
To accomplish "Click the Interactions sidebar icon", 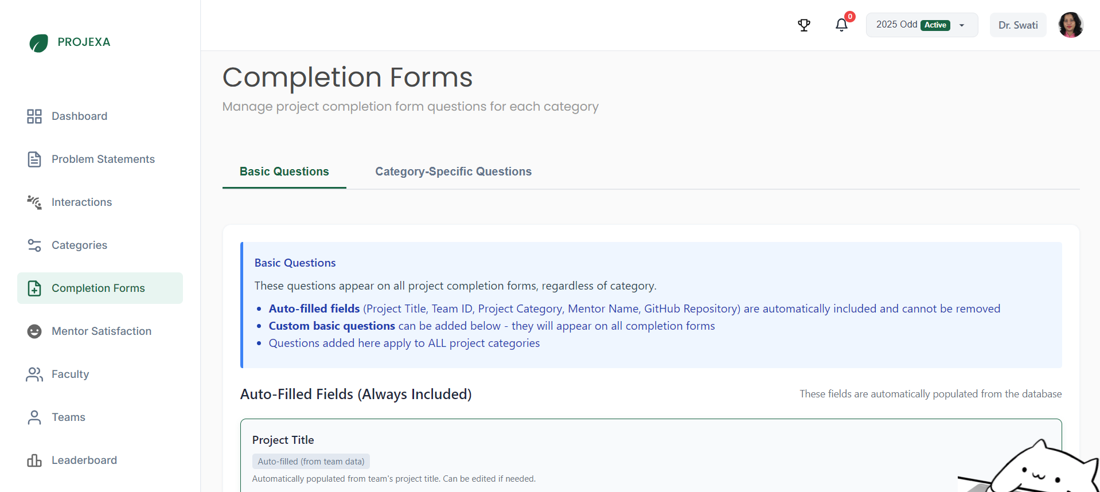I will (34, 202).
